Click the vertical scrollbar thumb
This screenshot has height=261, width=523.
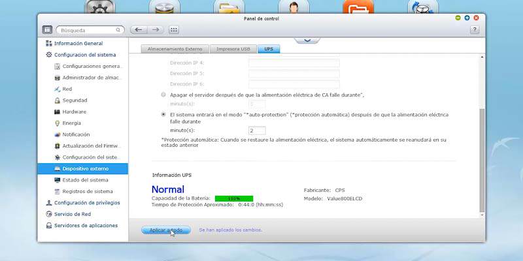coord(482,161)
